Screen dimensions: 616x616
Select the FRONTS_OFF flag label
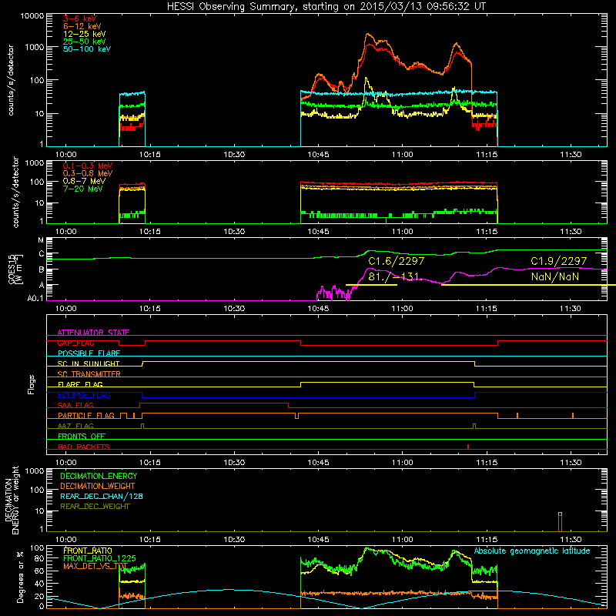82,437
